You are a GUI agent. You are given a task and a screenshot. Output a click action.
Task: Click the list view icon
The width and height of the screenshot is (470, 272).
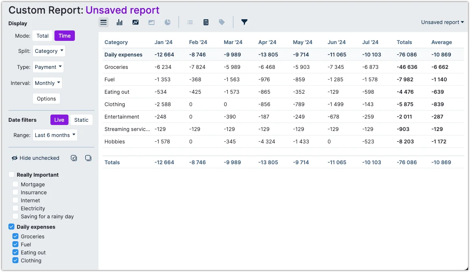pos(190,22)
